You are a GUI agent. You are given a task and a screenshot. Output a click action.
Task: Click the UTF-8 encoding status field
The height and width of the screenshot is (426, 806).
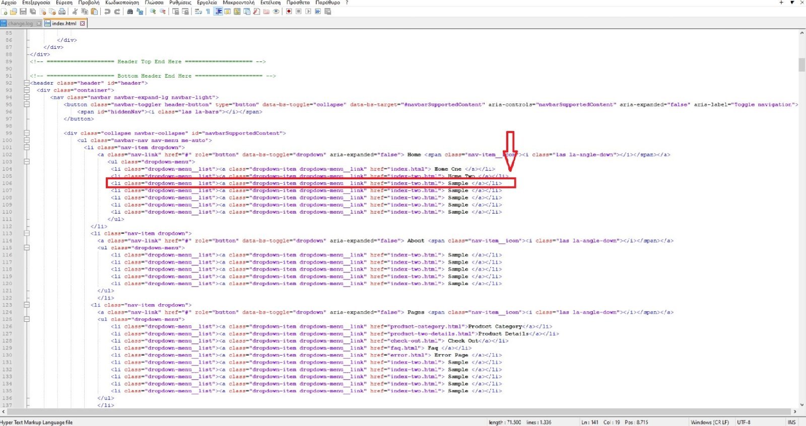click(x=744, y=422)
